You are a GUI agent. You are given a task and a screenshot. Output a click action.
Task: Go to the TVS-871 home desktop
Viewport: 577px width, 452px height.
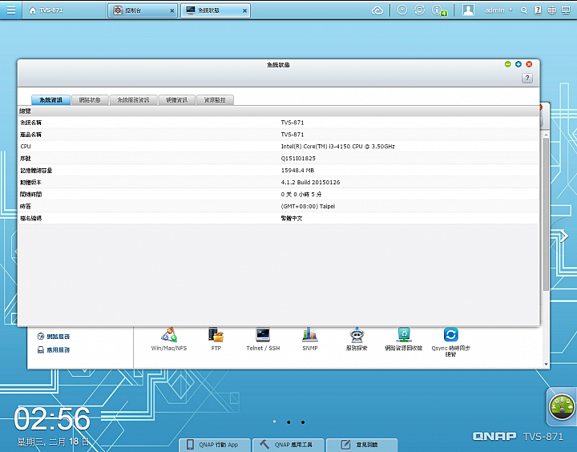(46, 10)
